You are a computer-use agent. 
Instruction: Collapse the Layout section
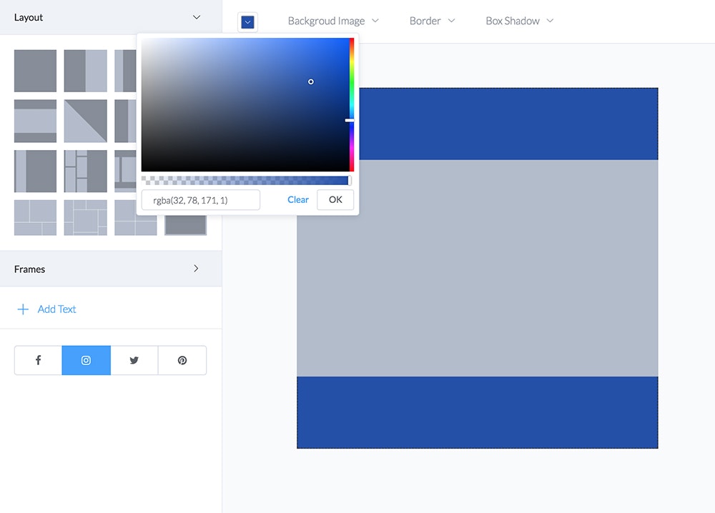(197, 17)
